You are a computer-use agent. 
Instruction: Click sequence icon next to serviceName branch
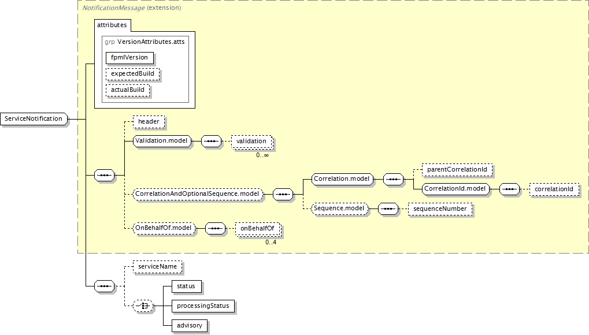click(x=105, y=286)
